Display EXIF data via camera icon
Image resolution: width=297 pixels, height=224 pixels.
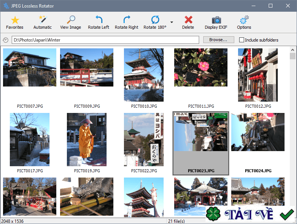[x=217, y=22]
